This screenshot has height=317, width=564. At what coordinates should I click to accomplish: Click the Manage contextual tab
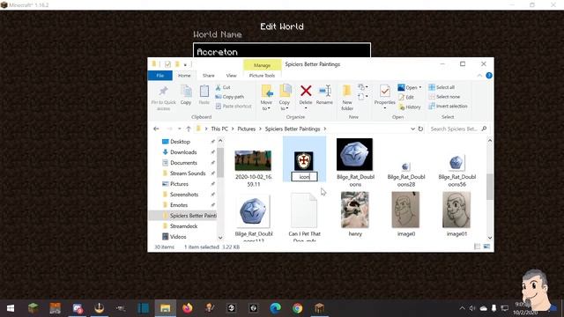coord(262,65)
